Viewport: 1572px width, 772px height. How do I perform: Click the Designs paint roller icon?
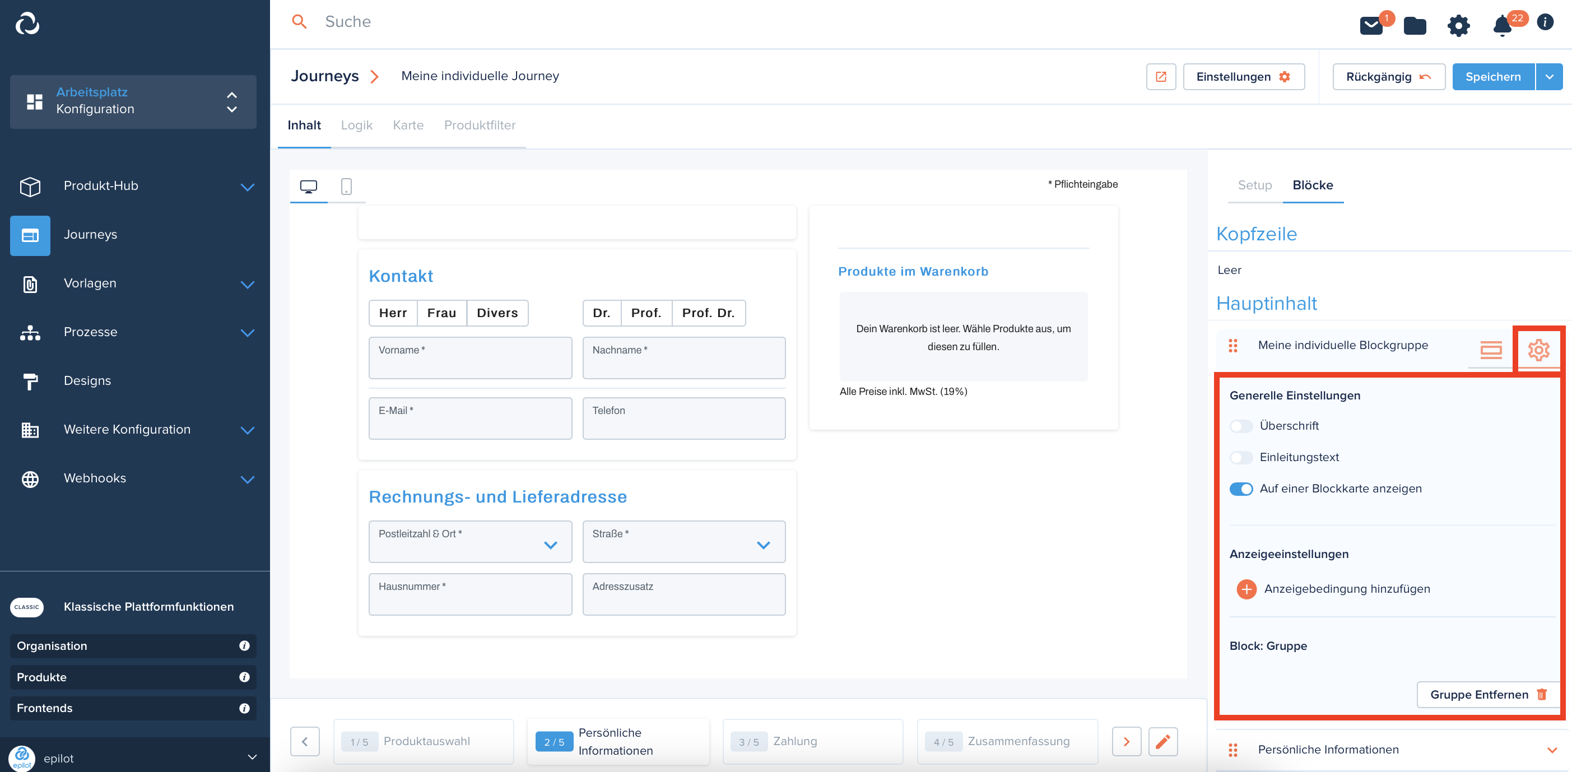tap(30, 381)
